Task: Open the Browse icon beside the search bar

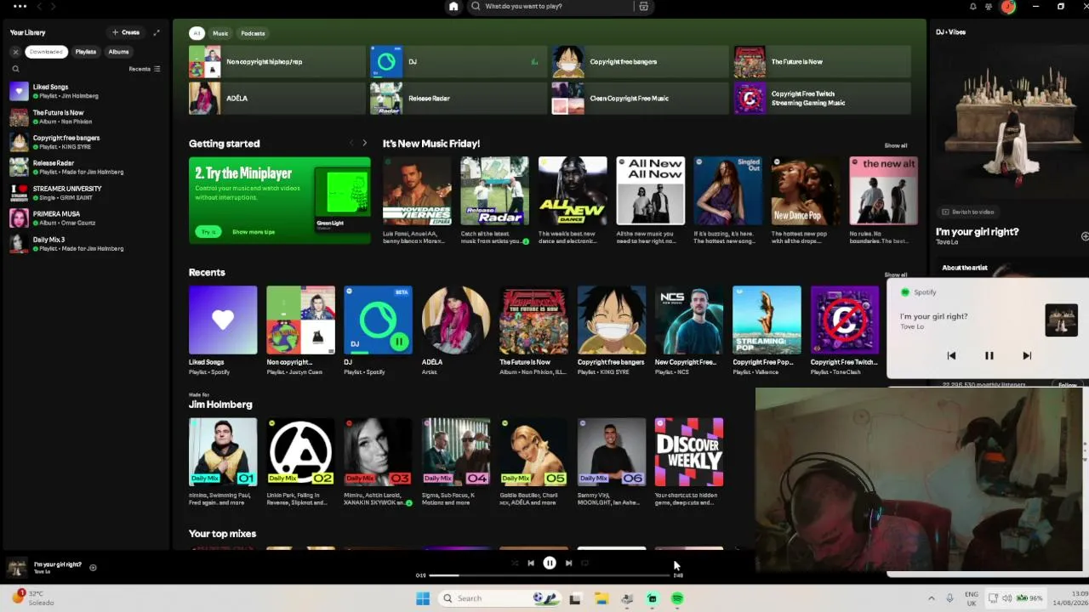Action: click(x=643, y=6)
